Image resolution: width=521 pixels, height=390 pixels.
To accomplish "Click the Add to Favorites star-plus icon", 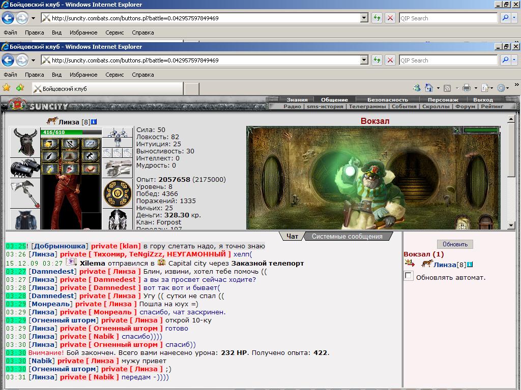I will pyautogui.click(x=20, y=87).
